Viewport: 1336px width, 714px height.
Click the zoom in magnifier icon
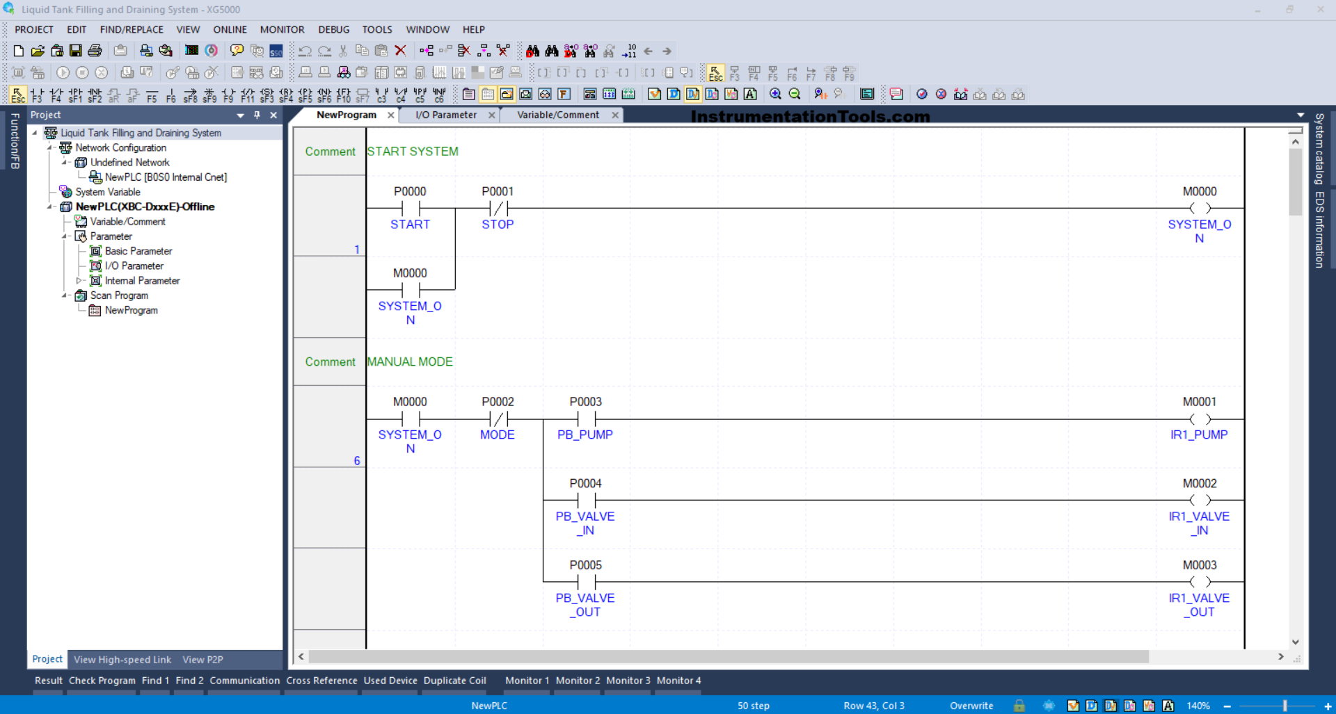(x=775, y=95)
